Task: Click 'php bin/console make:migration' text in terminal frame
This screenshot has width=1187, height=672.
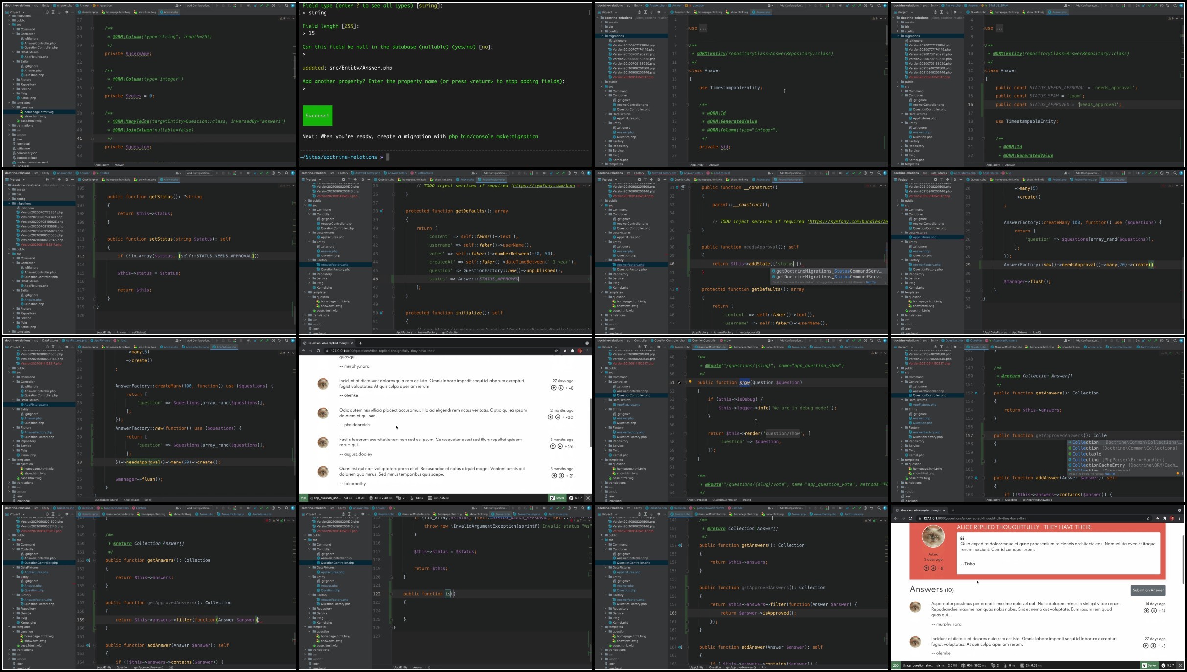Action: click(493, 137)
